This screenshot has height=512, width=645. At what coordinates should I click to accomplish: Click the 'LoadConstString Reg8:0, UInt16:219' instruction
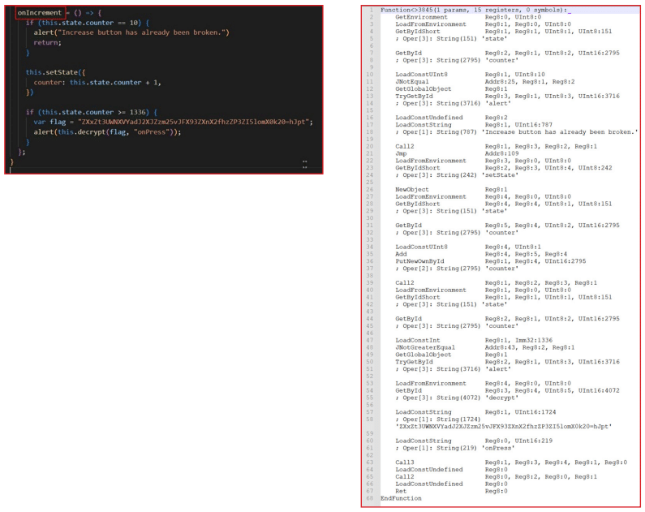(x=474, y=441)
